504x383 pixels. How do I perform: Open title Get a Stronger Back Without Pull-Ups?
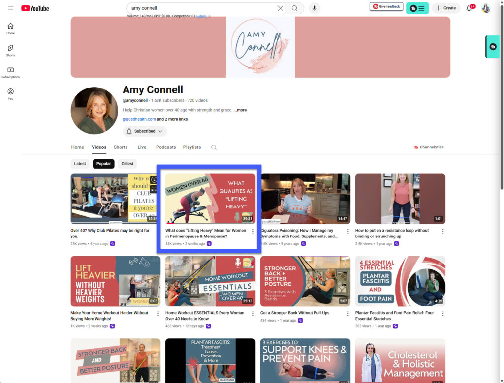[x=295, y=313]
